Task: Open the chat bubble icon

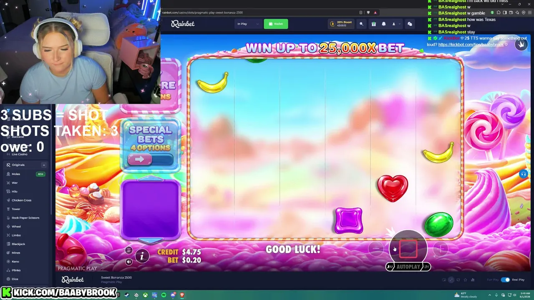Action: 410,24
